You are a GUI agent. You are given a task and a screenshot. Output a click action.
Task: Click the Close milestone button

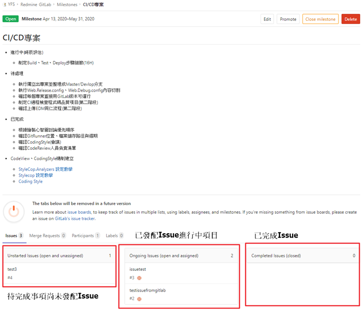coord(320,19)
